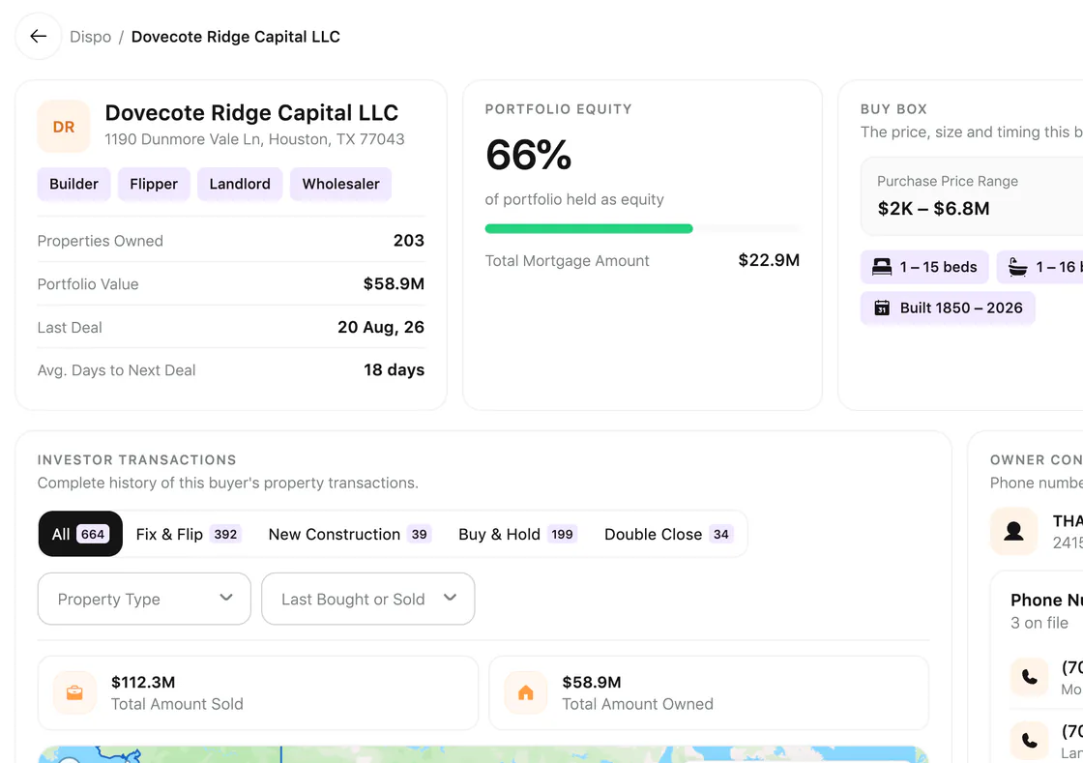Click the portfolio equity progress bar
1083x763 pixels.
(642, 228)
